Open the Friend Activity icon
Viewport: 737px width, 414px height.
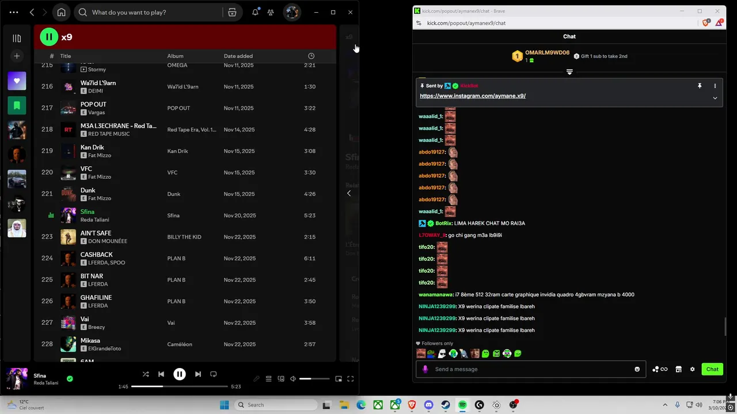point(271,12)
